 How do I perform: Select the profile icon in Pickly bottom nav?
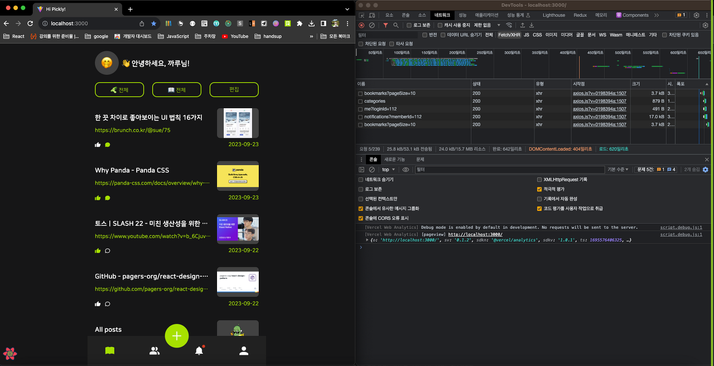pos(244,350)
